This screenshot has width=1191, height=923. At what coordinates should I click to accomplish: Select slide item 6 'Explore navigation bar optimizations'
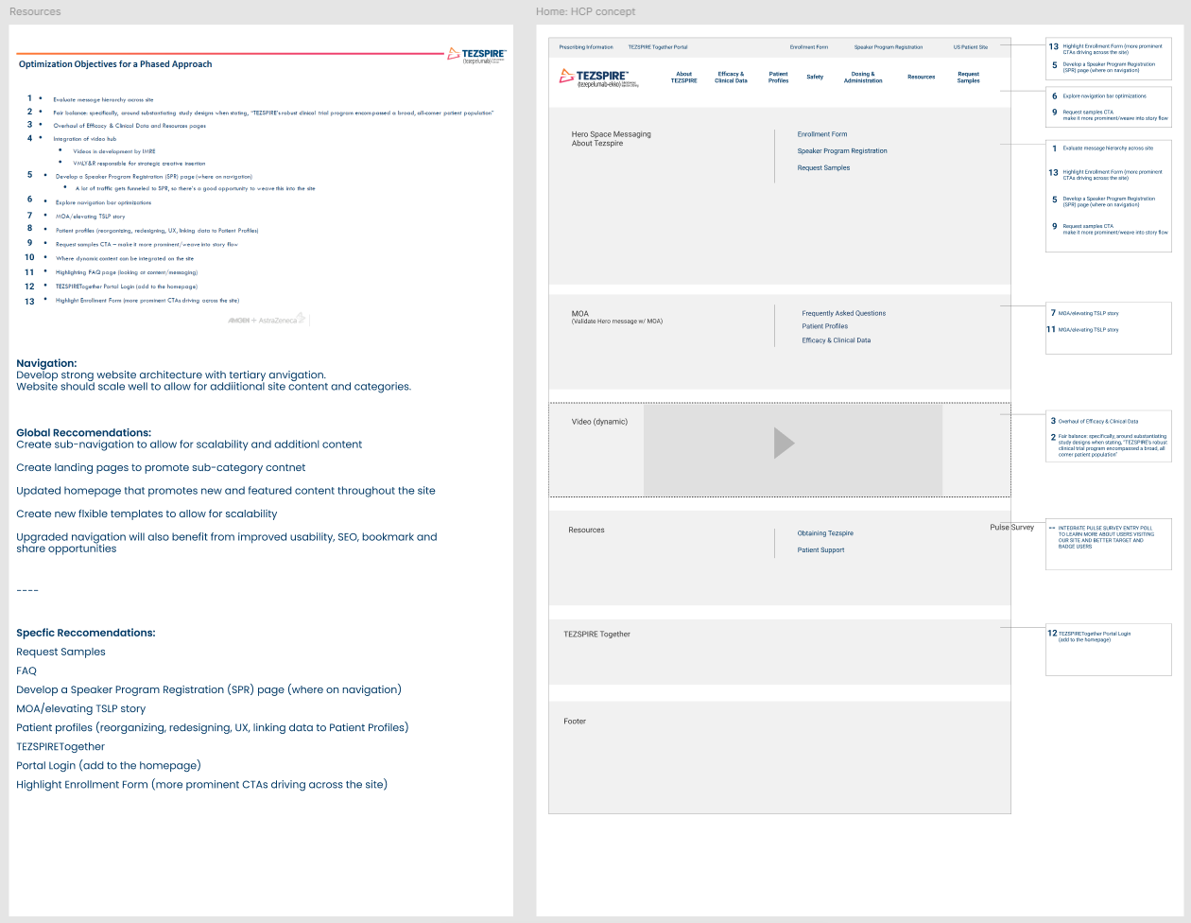click(103, 202)
